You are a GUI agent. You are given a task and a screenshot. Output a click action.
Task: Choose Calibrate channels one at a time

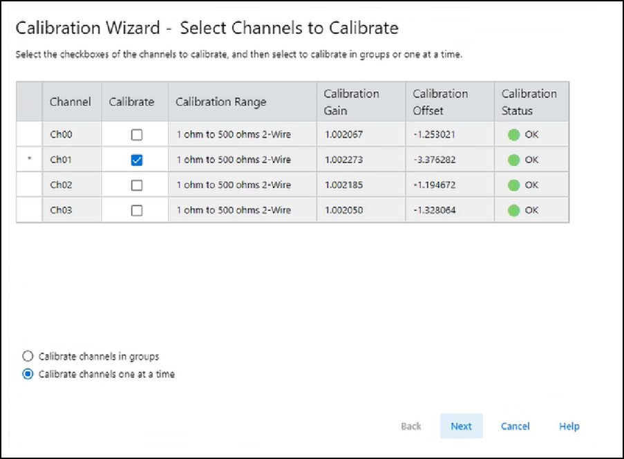tap(28, 375)
